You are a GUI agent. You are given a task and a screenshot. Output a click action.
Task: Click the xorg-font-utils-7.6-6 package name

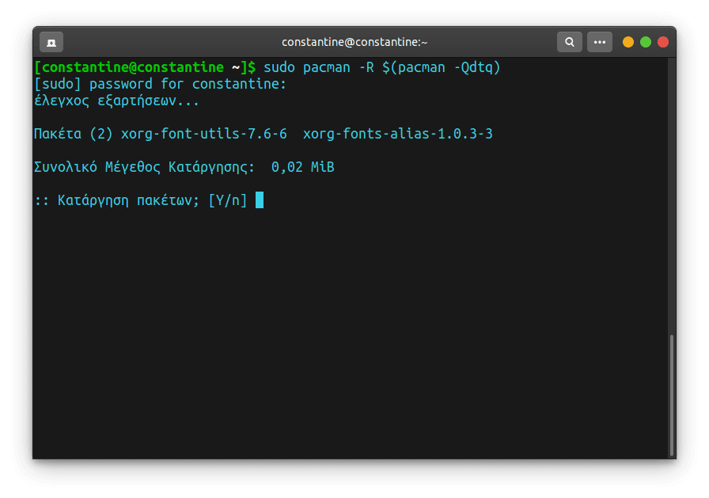tap(203, 135)
